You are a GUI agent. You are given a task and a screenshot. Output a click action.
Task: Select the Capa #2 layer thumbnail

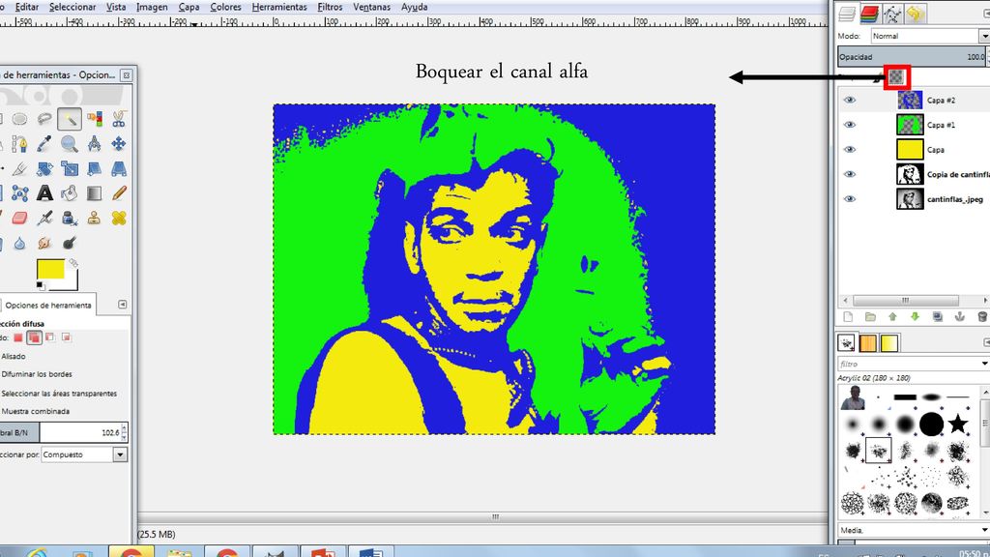[910, 100]
